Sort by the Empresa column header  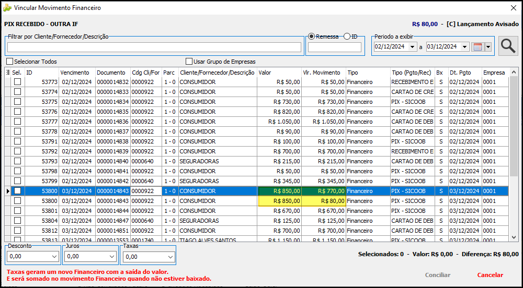pyautogui.click(x=494, y=73)
